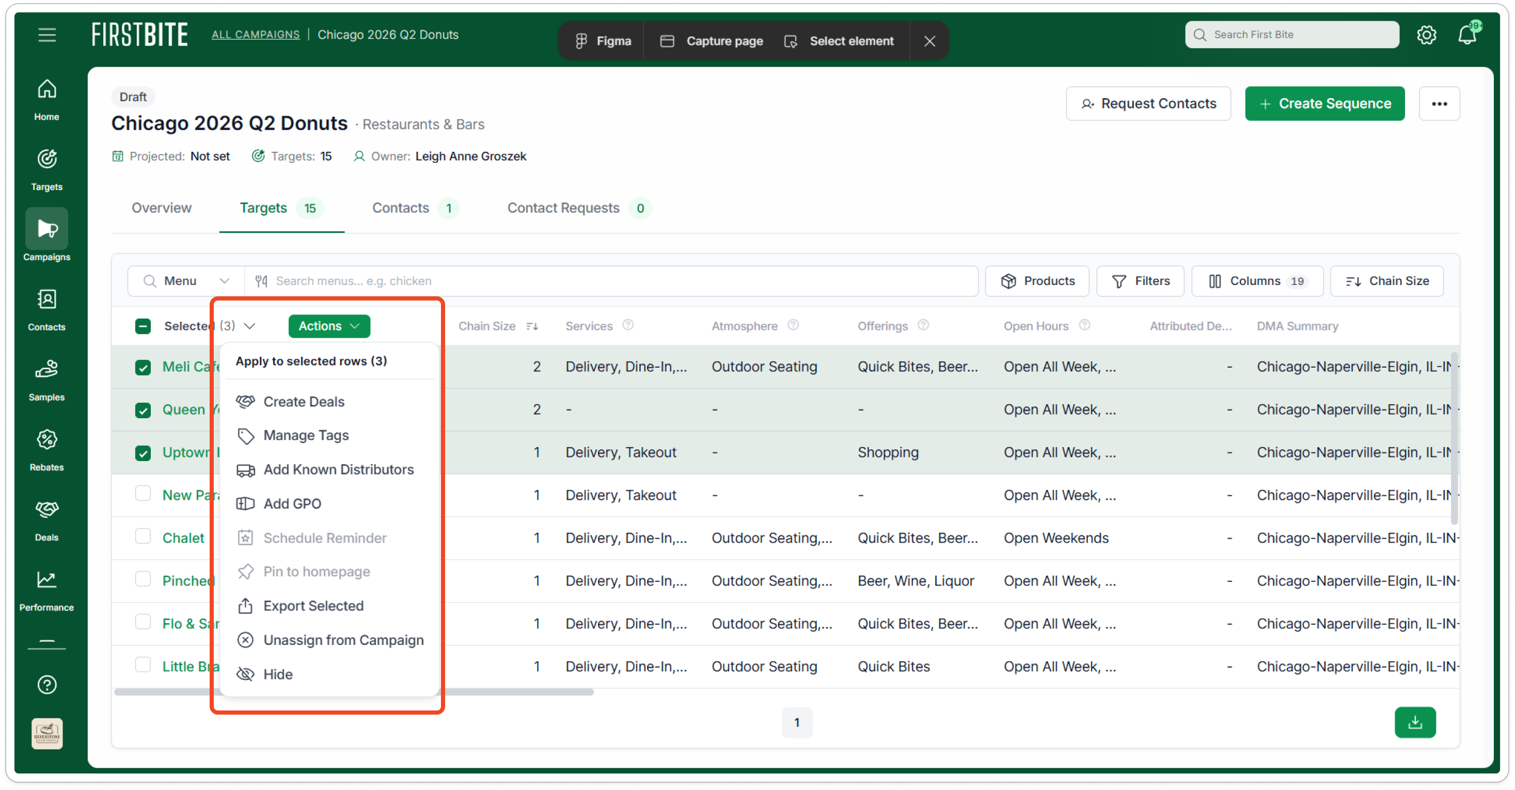Screen dimensions: 1515x790
Task: Close the Figma capture toolbar
Action: (929, 41)
